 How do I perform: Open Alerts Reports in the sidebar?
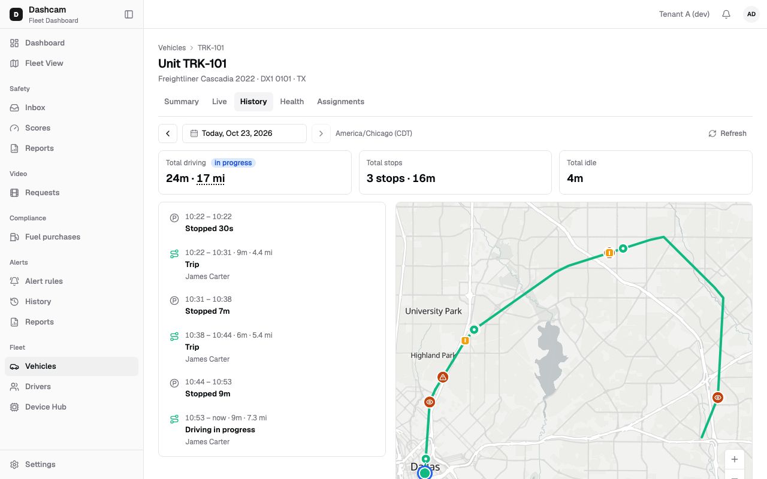click(71, 322)
